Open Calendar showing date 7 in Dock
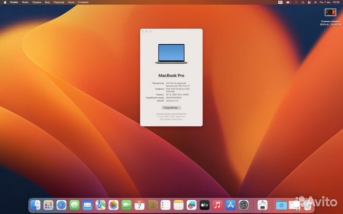 point(139,205)
